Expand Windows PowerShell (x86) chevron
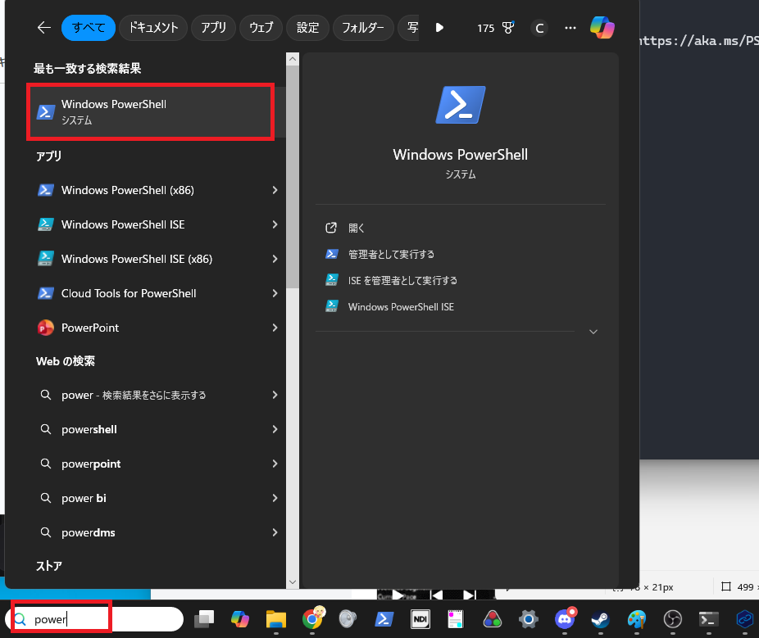This screenshot has width=759, height=638. pyautogui.click(x=275, y=190)
